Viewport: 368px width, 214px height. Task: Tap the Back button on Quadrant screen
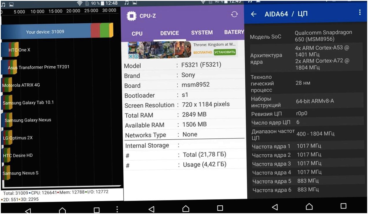click(x=28, y=211)
